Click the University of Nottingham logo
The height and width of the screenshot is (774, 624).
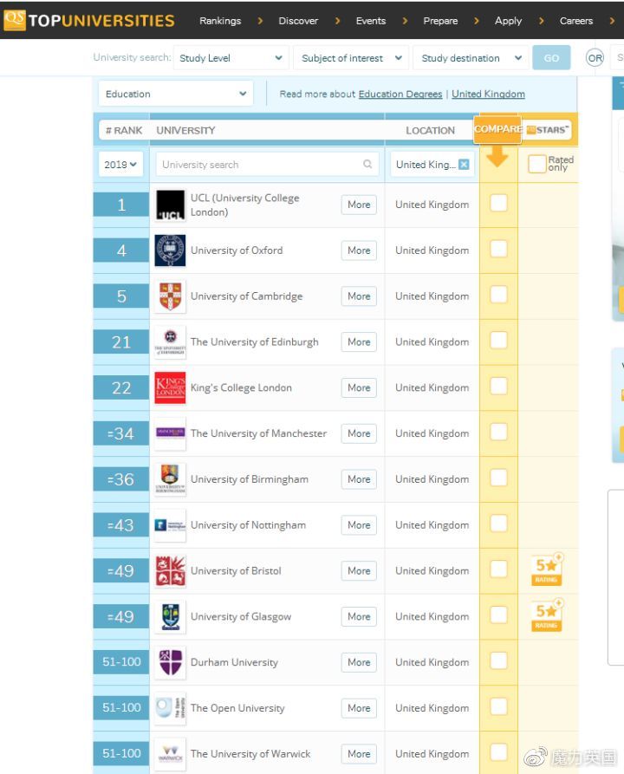click(171, 525)
